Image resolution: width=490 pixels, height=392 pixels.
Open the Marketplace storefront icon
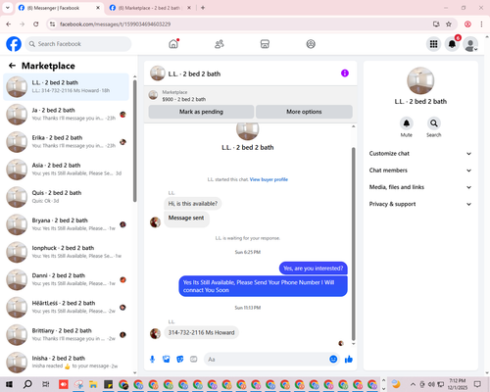click(x=265, y=44)
